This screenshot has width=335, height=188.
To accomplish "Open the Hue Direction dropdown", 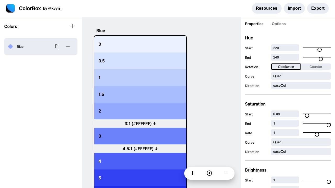I will click(x=301, y=85).
